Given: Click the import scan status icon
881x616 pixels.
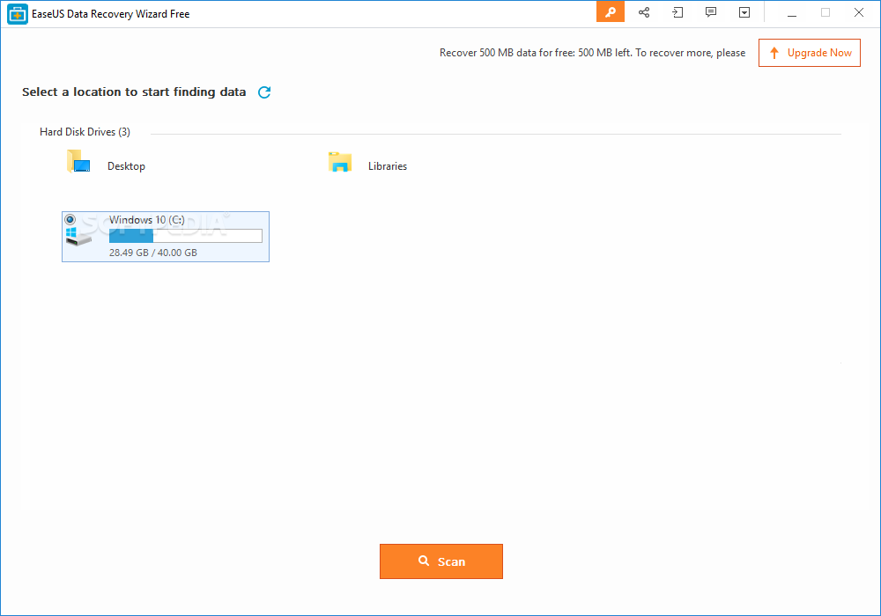Looking at the screenshot, I should click(x=677, y=12).
